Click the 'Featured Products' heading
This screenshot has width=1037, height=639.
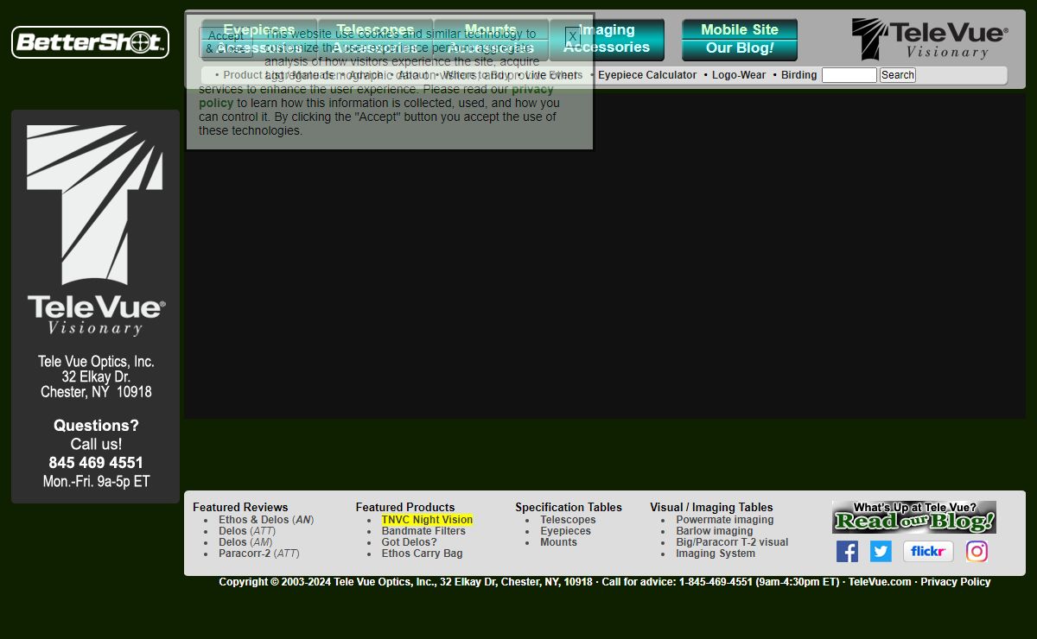405,508
